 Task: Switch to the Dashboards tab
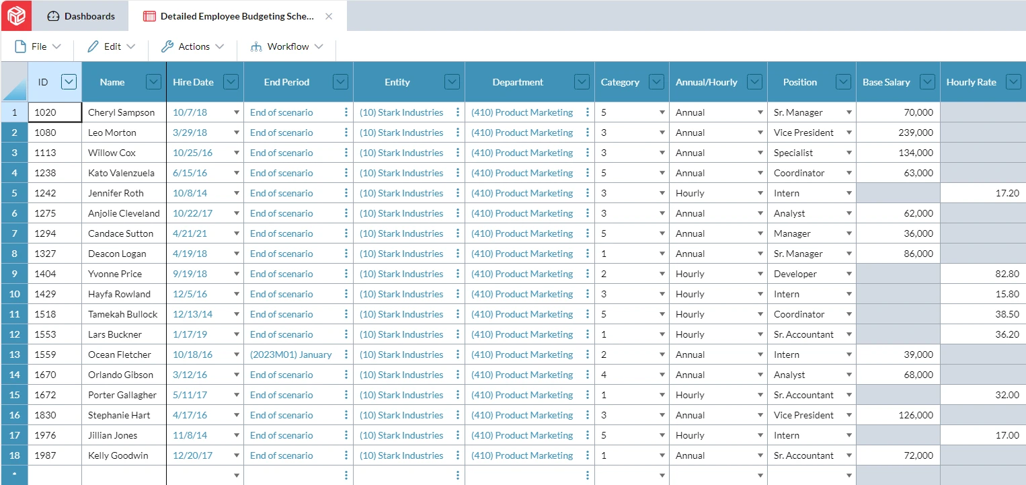(x=81, y=16)
